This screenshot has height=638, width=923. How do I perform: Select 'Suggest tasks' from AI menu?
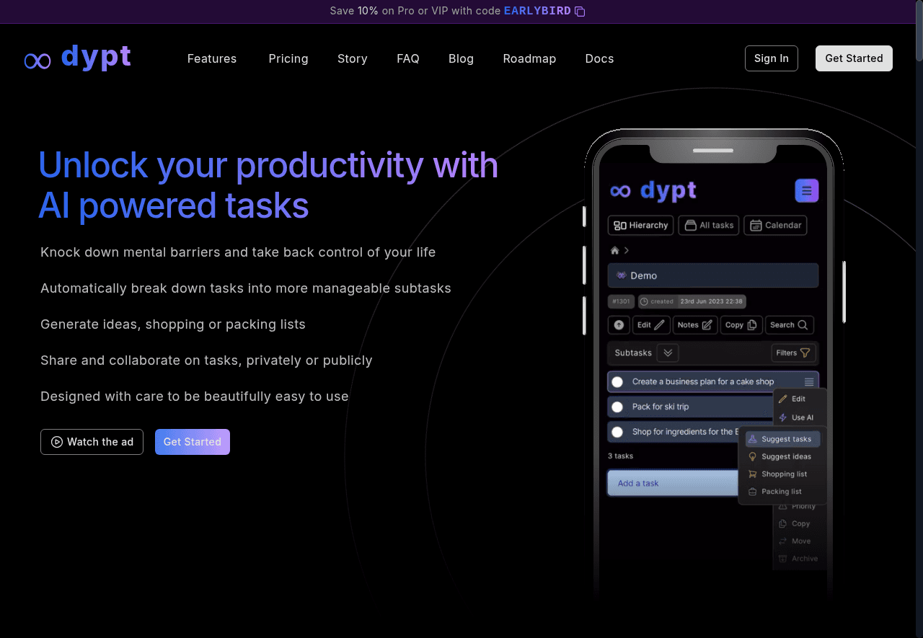coord(785,439)
